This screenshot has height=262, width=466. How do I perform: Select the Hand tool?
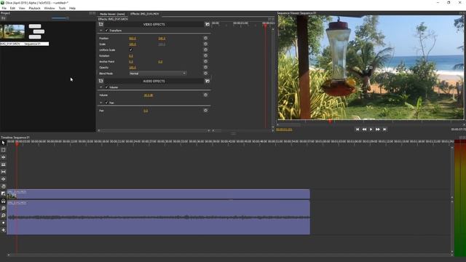(x=3, y=186)
